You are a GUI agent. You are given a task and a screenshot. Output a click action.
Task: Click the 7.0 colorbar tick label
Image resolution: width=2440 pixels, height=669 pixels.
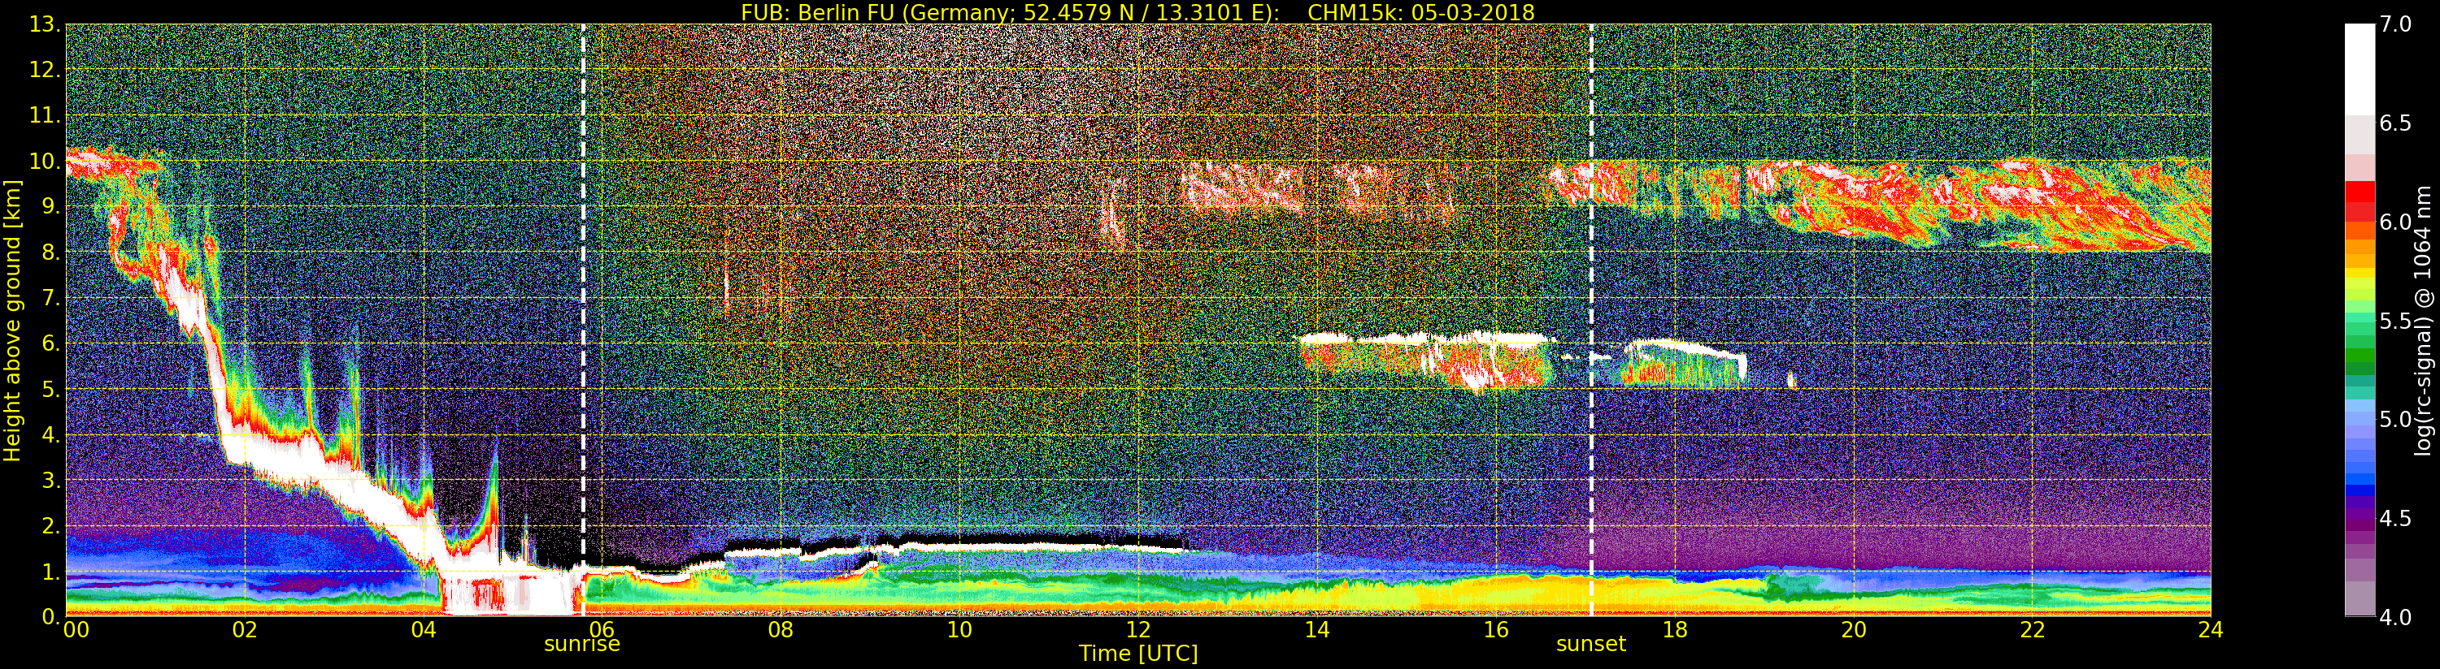click(2395, 24)
